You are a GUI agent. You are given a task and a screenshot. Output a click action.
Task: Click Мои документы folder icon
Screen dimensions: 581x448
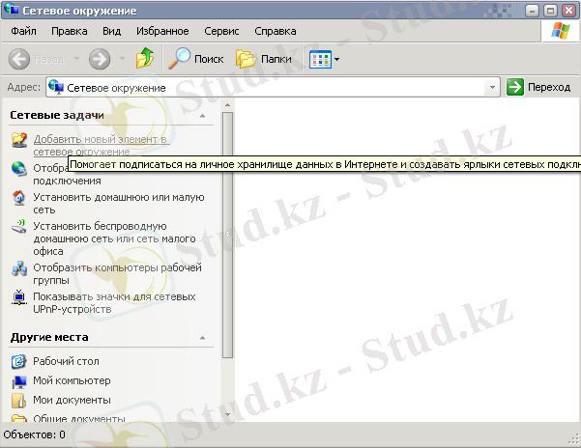click(18, 401)
